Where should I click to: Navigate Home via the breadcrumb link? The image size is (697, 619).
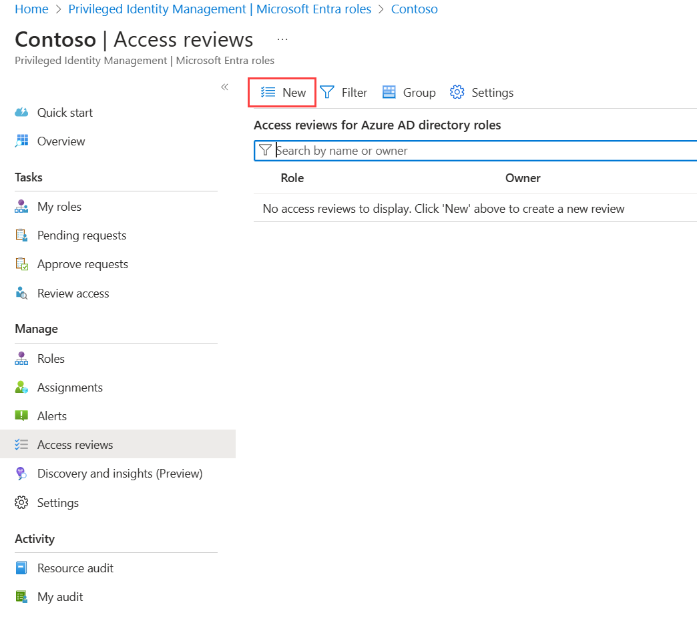pyautogui.click(x=31, y=9)
